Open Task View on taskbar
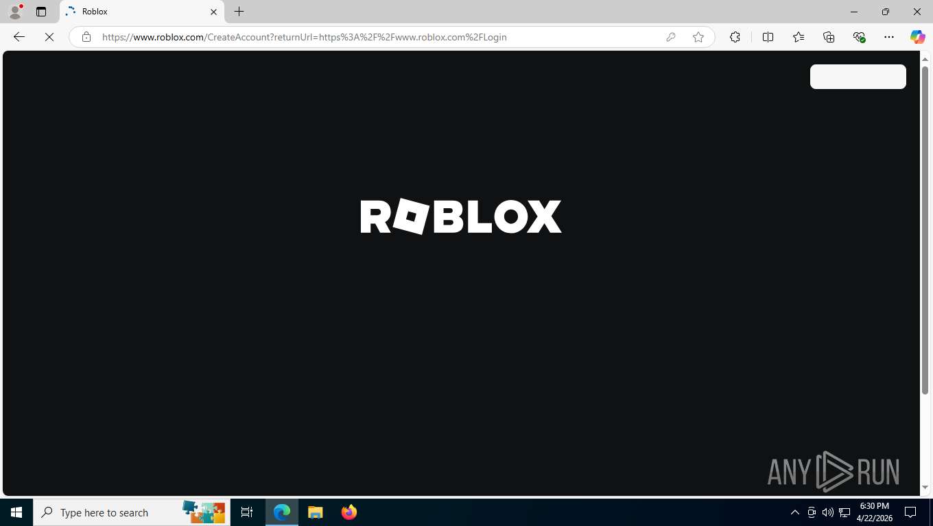Screen dimensions: 933x526 [247, 512]
